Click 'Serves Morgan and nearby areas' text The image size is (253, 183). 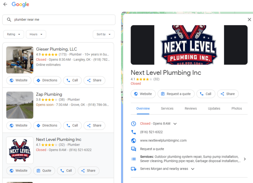click(x=164, y=169)
